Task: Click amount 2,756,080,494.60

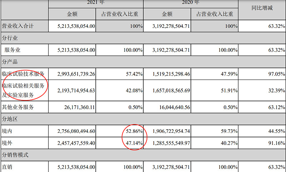Action: coord(76,131)
